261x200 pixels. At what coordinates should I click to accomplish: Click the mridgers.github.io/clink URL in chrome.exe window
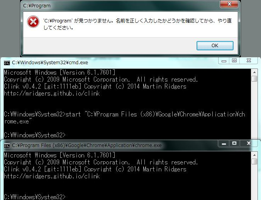52,176
